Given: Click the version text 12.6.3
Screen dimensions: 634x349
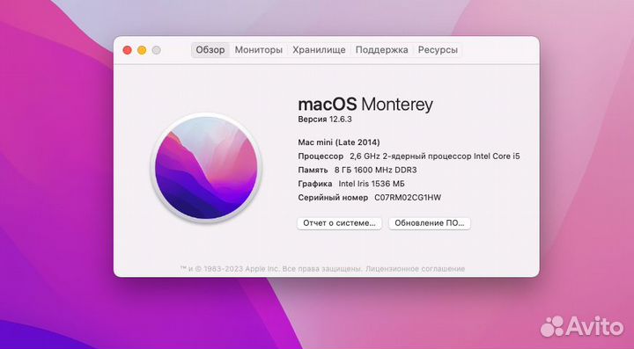Looking at the screenshot, I should tap(341, 120).
